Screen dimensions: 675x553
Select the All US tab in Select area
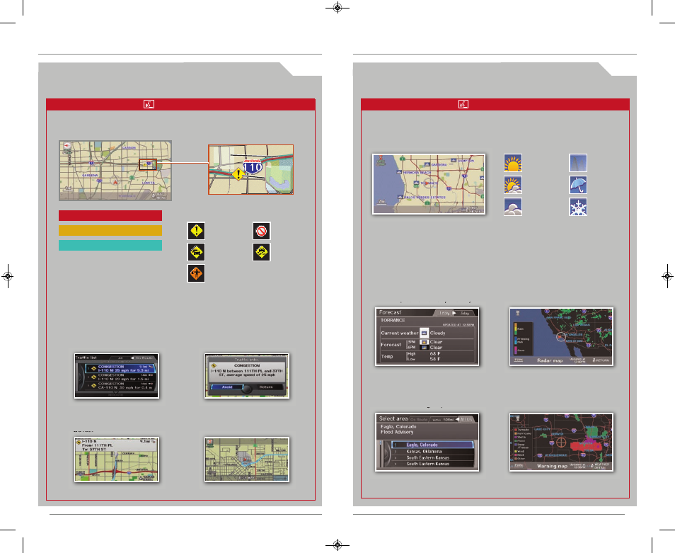click(466, 419)
